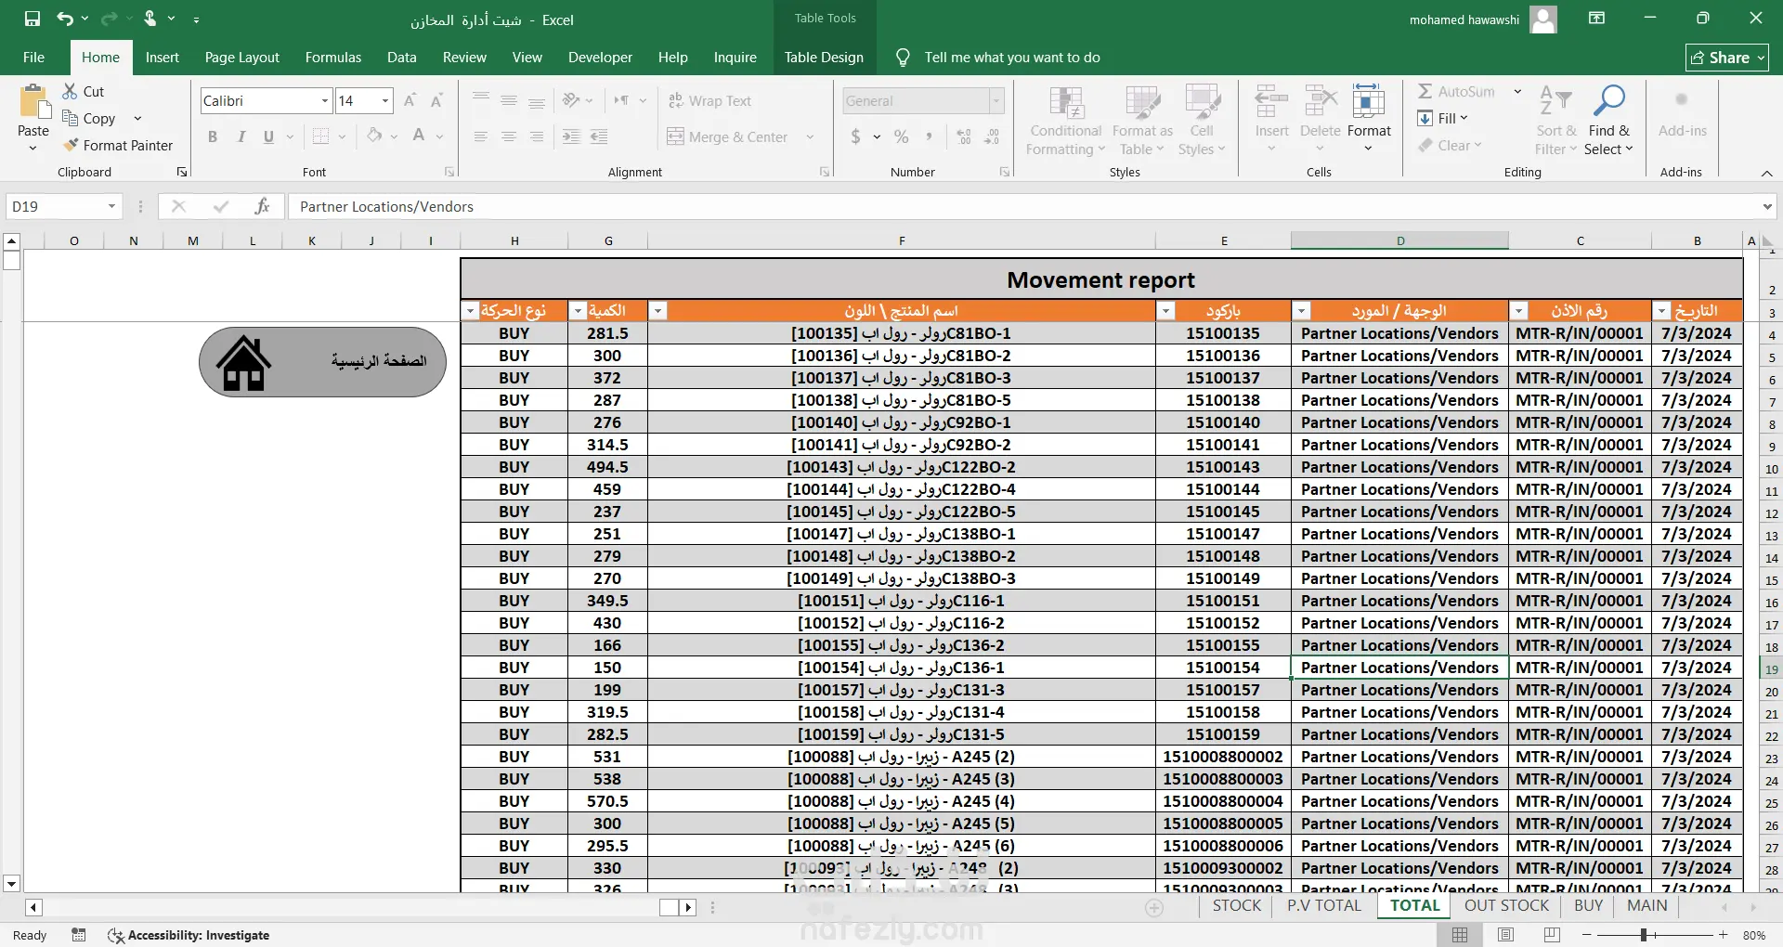Click Accessibility Investigate status indicator
This screenshot has width=1783, height=947.
[189, 935]
